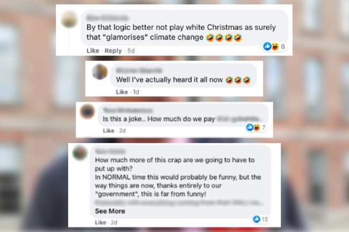Click the laughing emoji reaction beside count 7

click(257, 127)
